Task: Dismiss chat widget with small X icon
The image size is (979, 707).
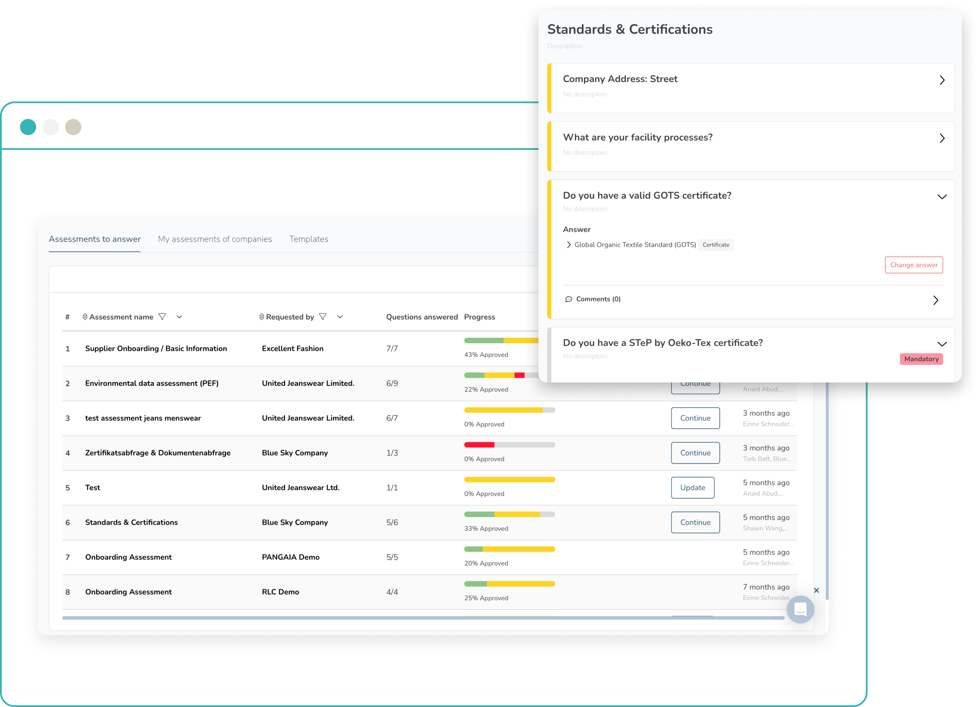Action: 816,590
